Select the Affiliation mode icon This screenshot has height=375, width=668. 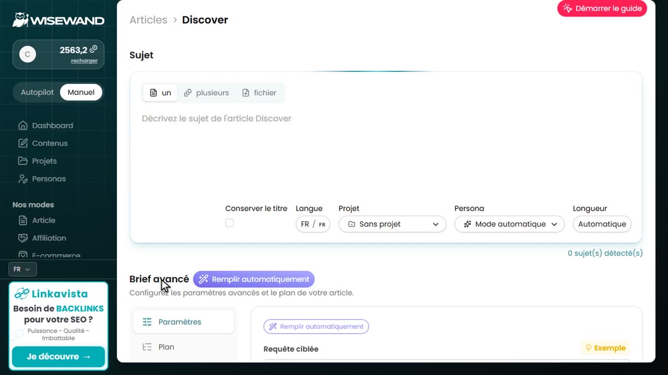pos(22,238)
